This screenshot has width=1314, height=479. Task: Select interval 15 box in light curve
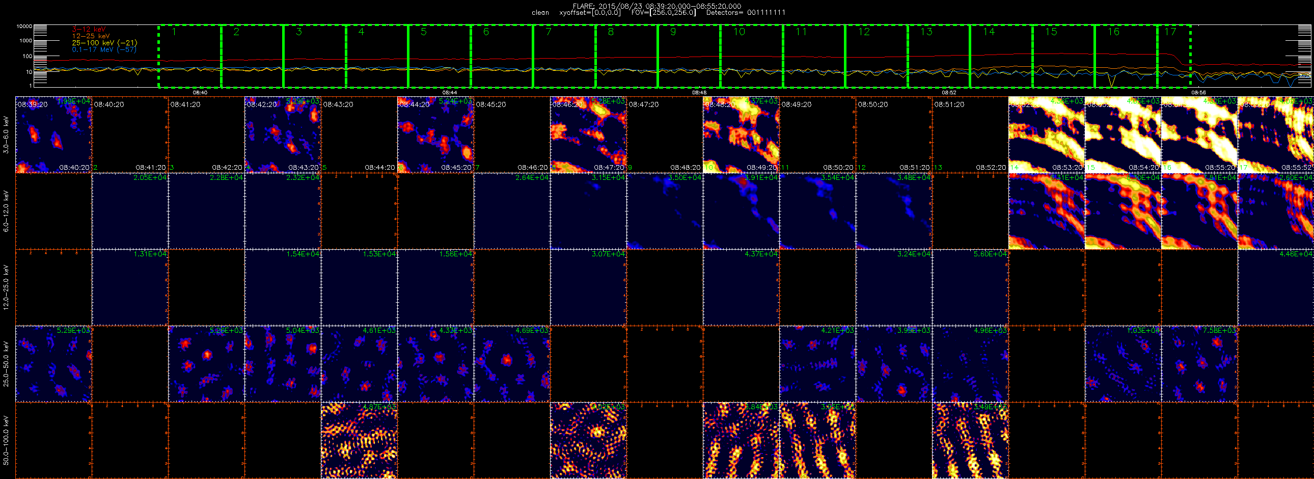(1063, 56)
